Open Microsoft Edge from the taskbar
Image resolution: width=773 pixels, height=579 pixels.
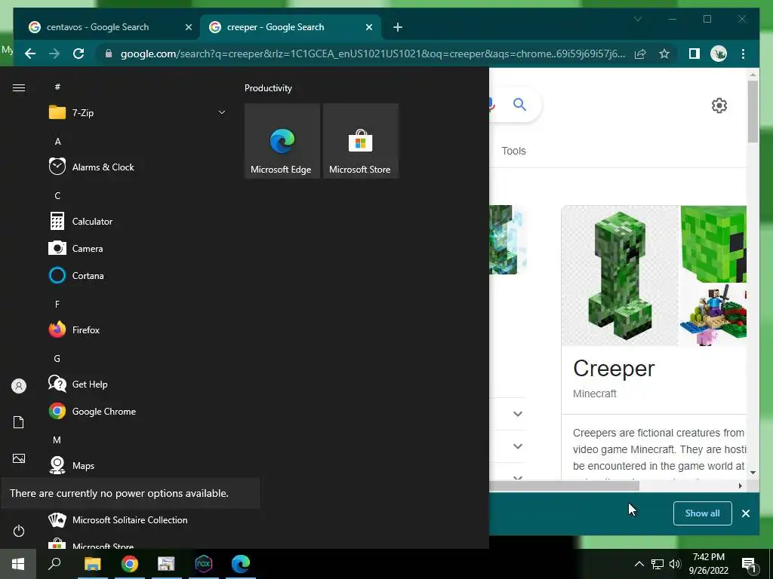click(x=241, y=564)
